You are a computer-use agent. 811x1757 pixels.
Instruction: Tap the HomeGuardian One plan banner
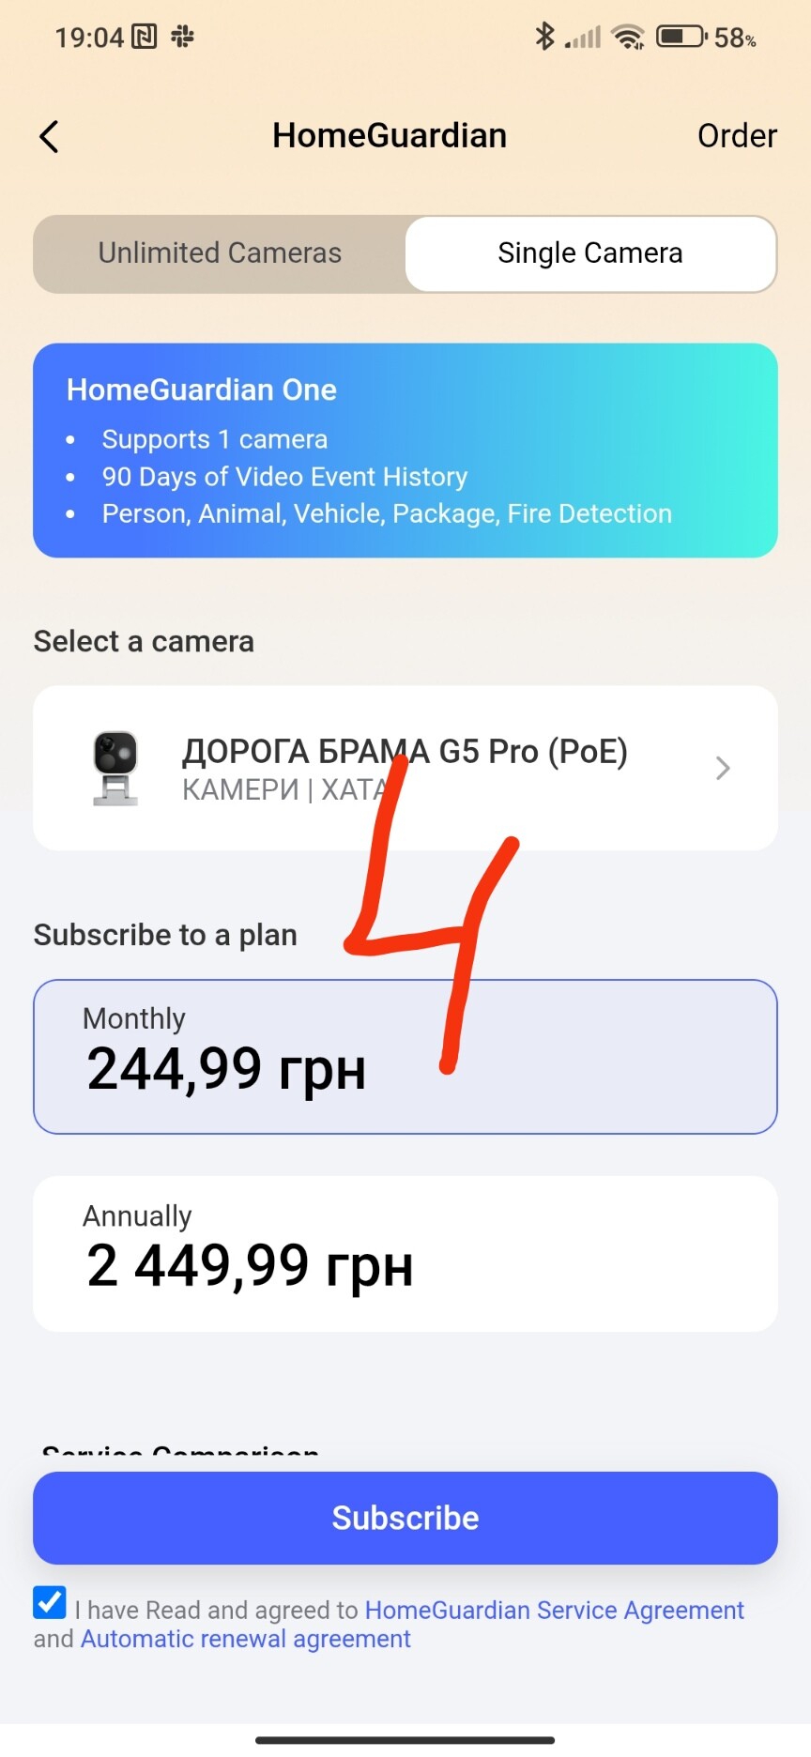405,451
